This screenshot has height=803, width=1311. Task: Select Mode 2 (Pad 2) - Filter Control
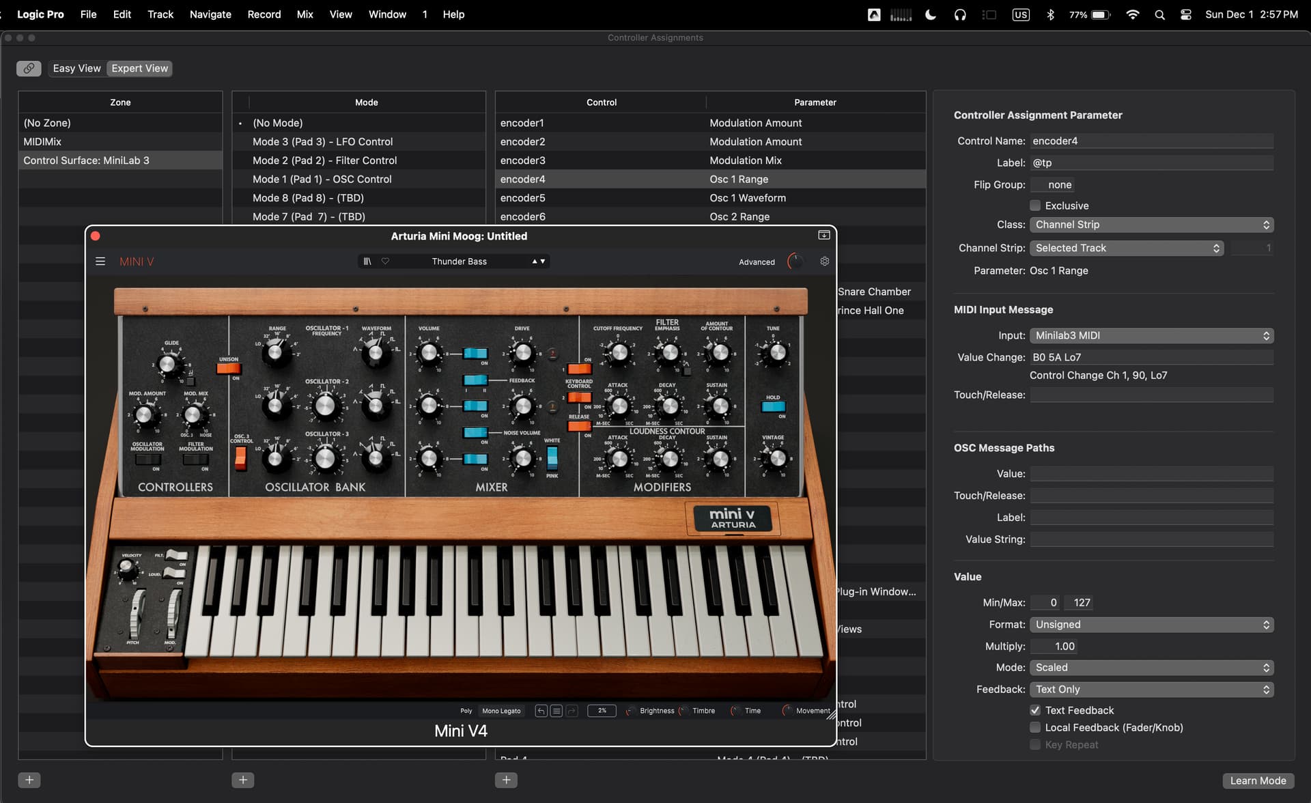[x=358, y=160]
